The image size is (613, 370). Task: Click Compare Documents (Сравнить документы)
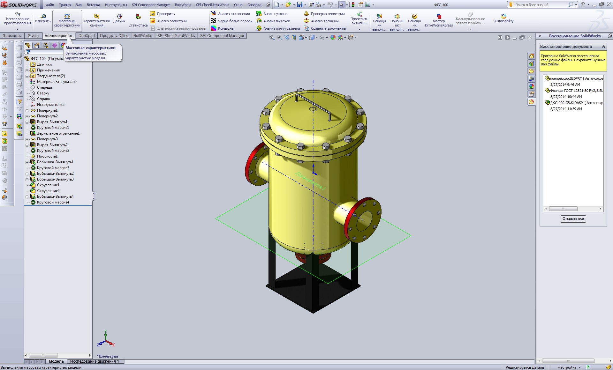tap(325, 28)
